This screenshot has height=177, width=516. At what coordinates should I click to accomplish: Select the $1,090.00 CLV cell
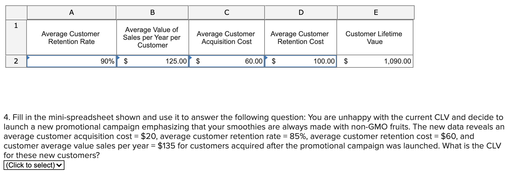pyautogui.click(x=375, y=61)
